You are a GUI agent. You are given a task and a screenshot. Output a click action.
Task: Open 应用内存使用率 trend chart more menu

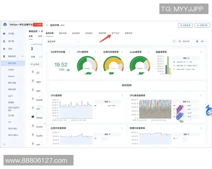pos(122,128)
